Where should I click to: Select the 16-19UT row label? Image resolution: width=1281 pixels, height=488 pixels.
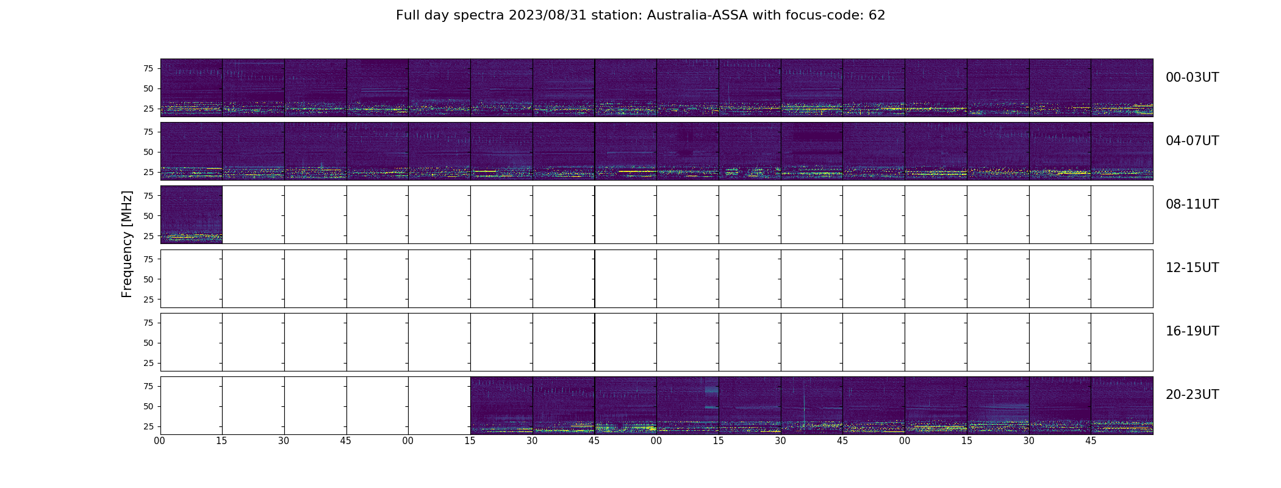[1192, 331]
